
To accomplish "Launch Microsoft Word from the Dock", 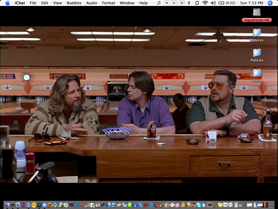I will click(x=76, y=205).
